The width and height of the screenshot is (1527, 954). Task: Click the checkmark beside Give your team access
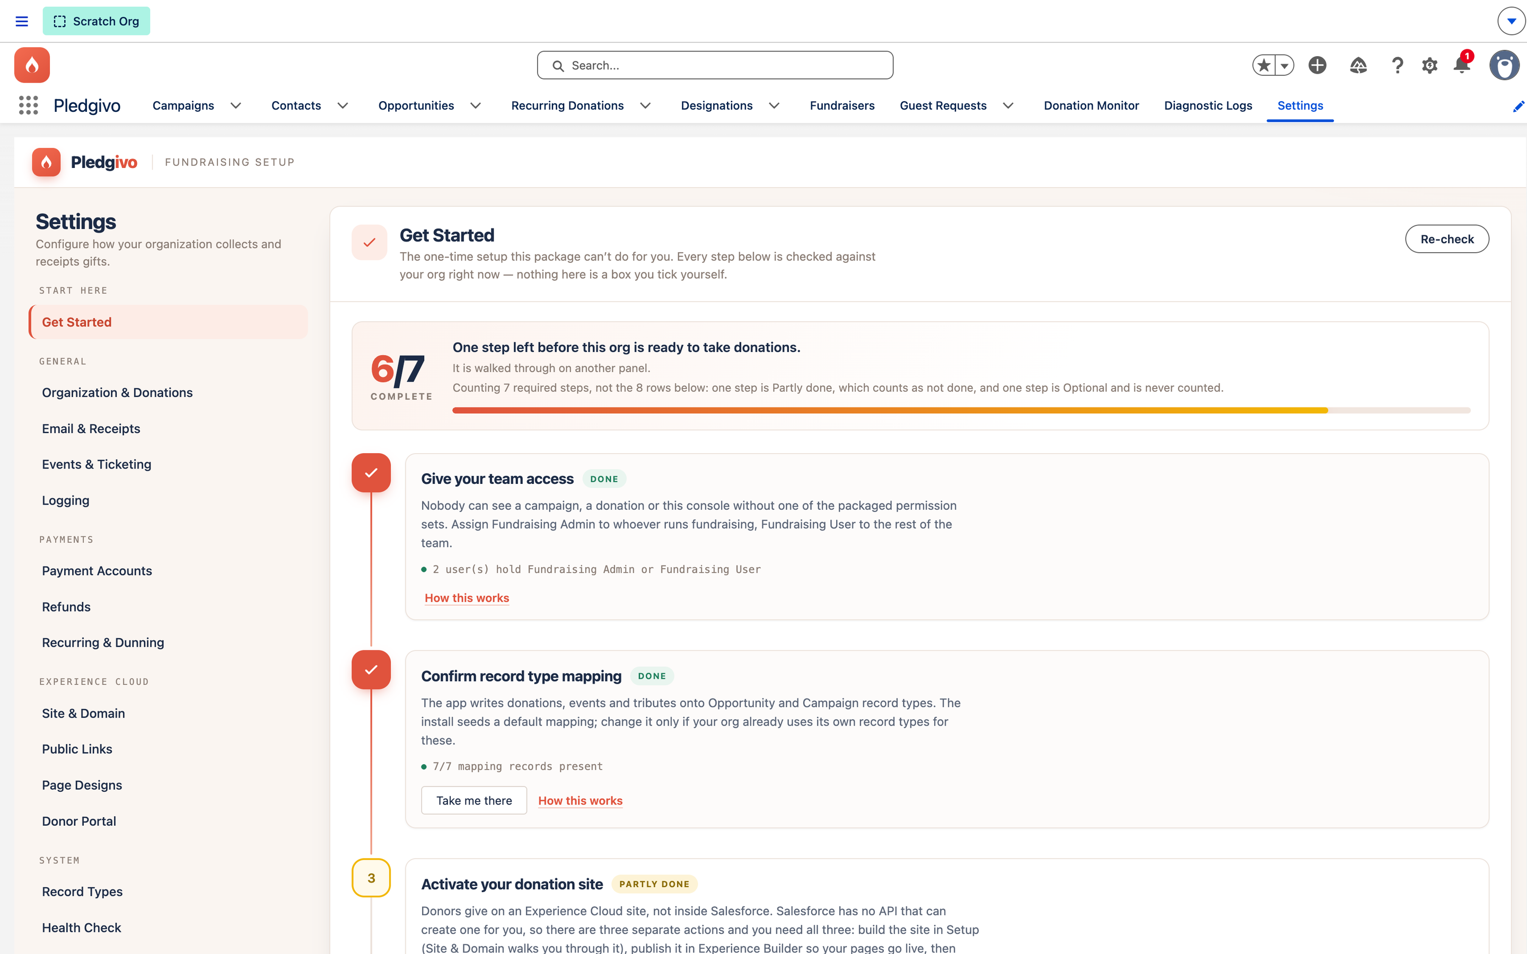(371, 473)
